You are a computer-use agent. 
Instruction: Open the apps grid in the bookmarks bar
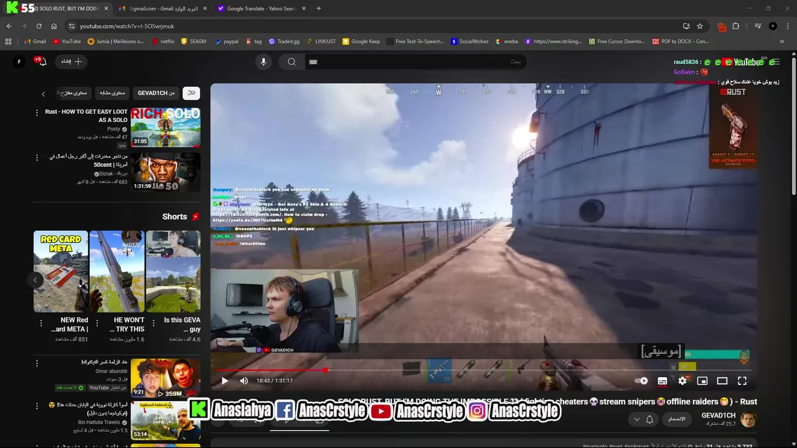8,42
